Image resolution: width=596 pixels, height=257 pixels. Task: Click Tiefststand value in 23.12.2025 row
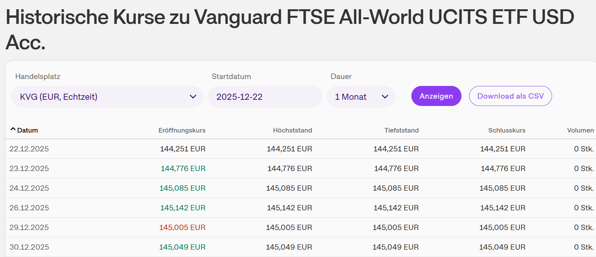(x=397, y=168)
